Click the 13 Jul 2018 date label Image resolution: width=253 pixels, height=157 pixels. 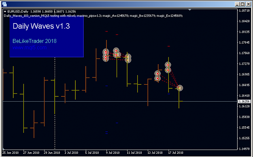coord(155,153)
